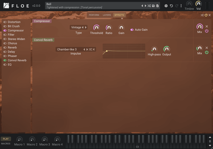The image size is (213, 149).
Task: Click the Compressor section header
Action: [42, 21]
